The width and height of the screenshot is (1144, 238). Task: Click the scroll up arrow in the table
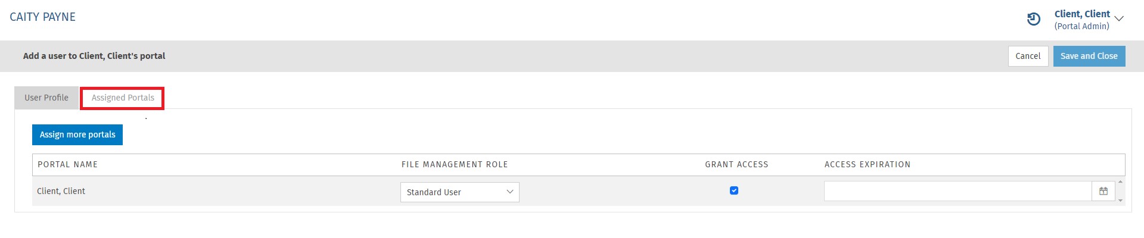1121,182
